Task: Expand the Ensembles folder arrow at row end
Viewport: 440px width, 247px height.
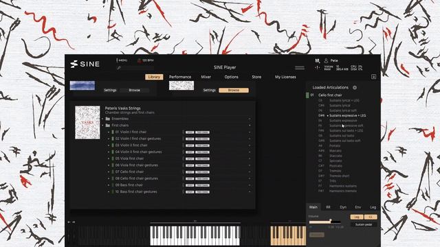Action: pos(250,119)
